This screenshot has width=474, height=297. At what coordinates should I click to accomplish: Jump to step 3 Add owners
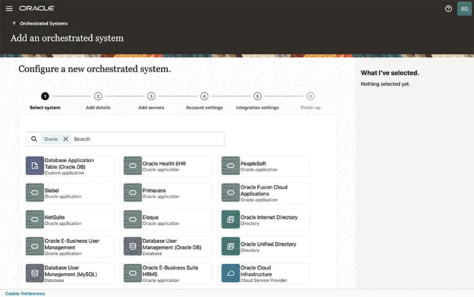[151, 96]
